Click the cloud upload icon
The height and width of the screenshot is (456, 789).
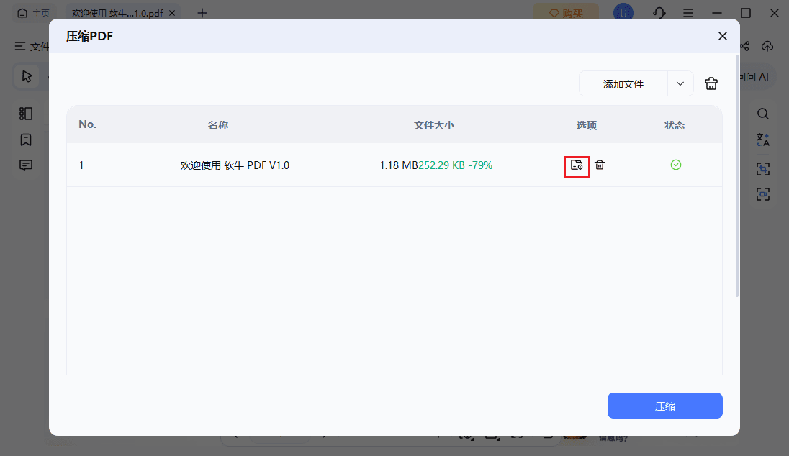click(767, 46)
